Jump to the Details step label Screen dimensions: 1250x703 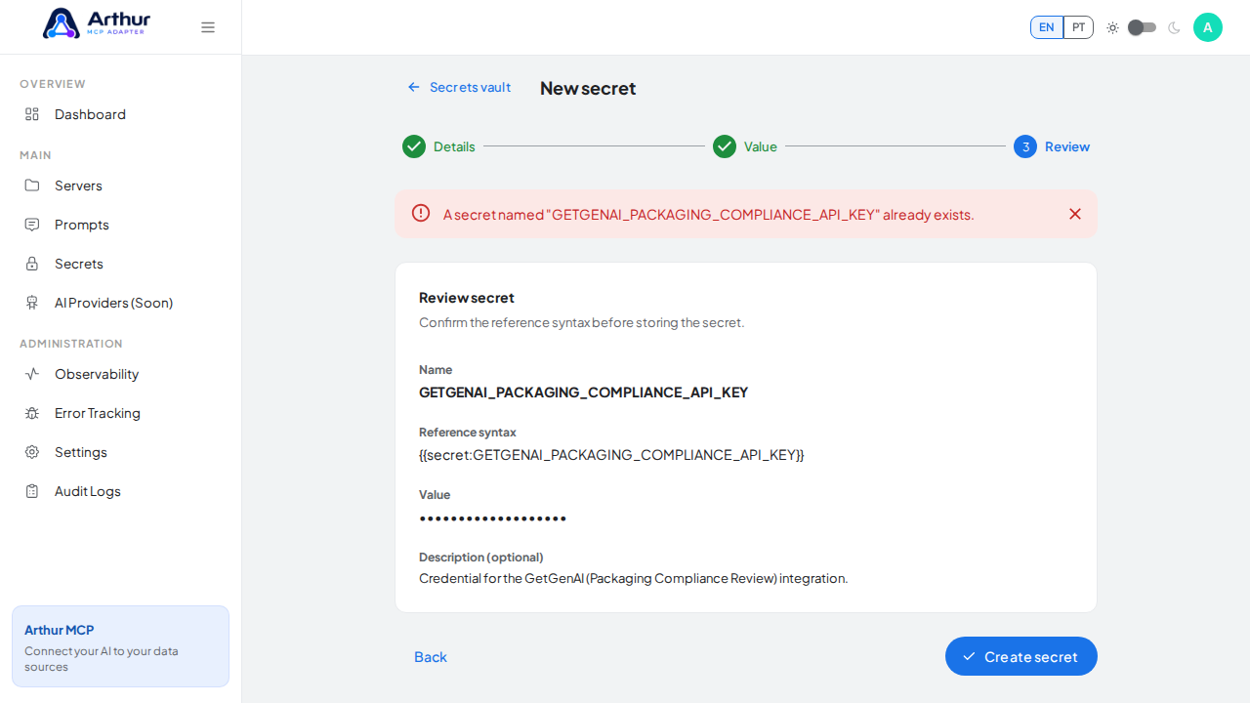click(x=454, y=146)
